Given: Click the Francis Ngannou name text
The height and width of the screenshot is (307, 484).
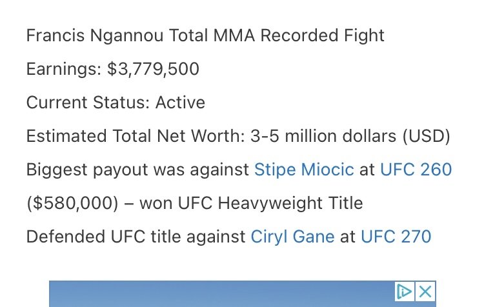Looking at the screenshot, I should click(95, 35).
